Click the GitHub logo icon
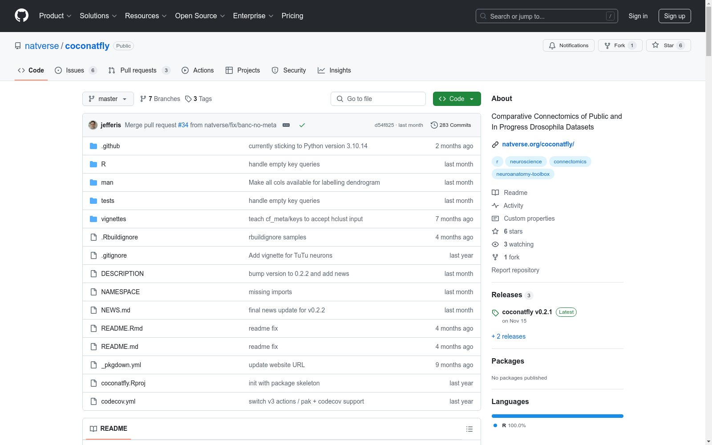Image resolution: width=712 pixels, height=445 pixels. click(21, 16)
